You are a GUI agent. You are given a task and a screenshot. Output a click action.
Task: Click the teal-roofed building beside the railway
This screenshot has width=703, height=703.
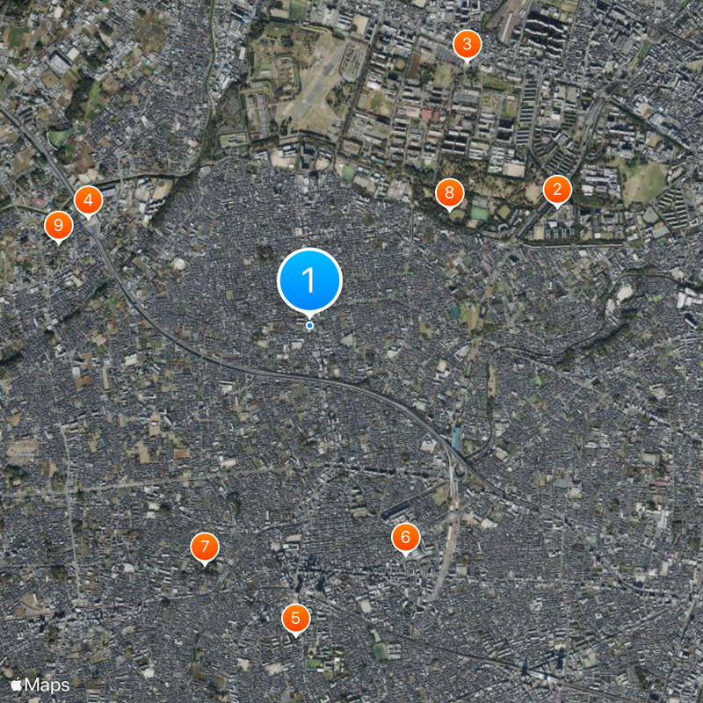(x=456, y=438)
